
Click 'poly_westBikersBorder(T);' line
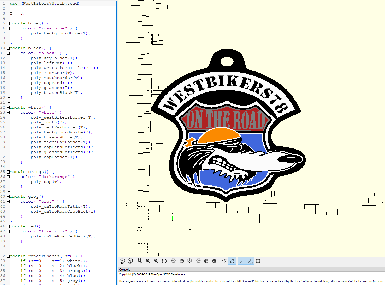point(63,117)
